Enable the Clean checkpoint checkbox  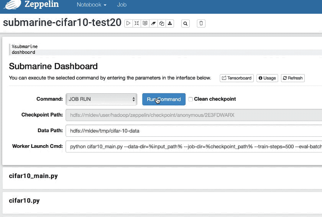[x=191, y=99]
